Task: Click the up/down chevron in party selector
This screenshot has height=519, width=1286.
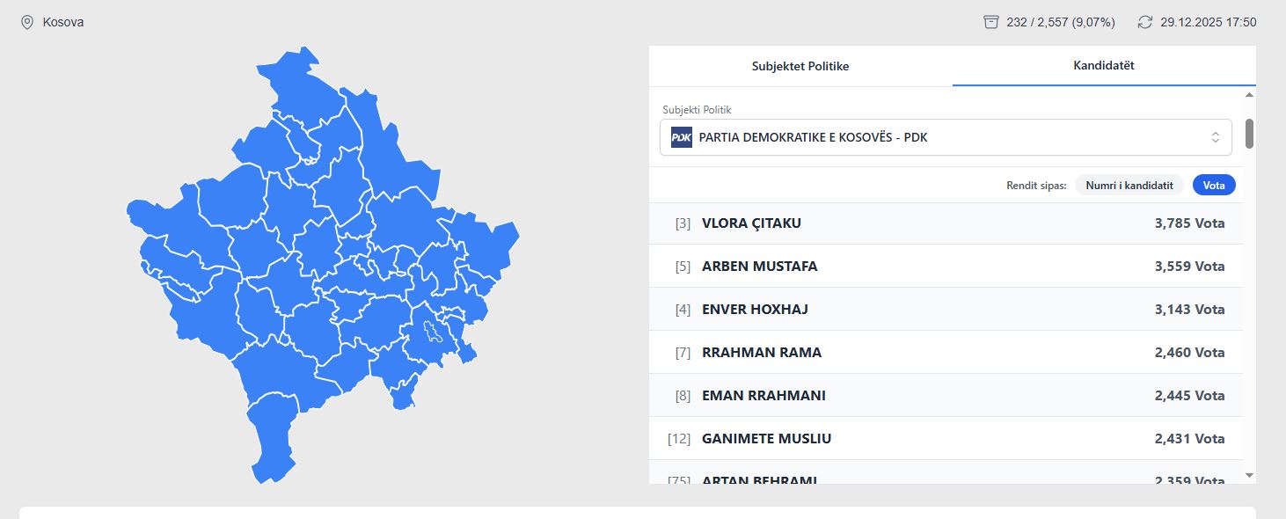Action: 1215,137
